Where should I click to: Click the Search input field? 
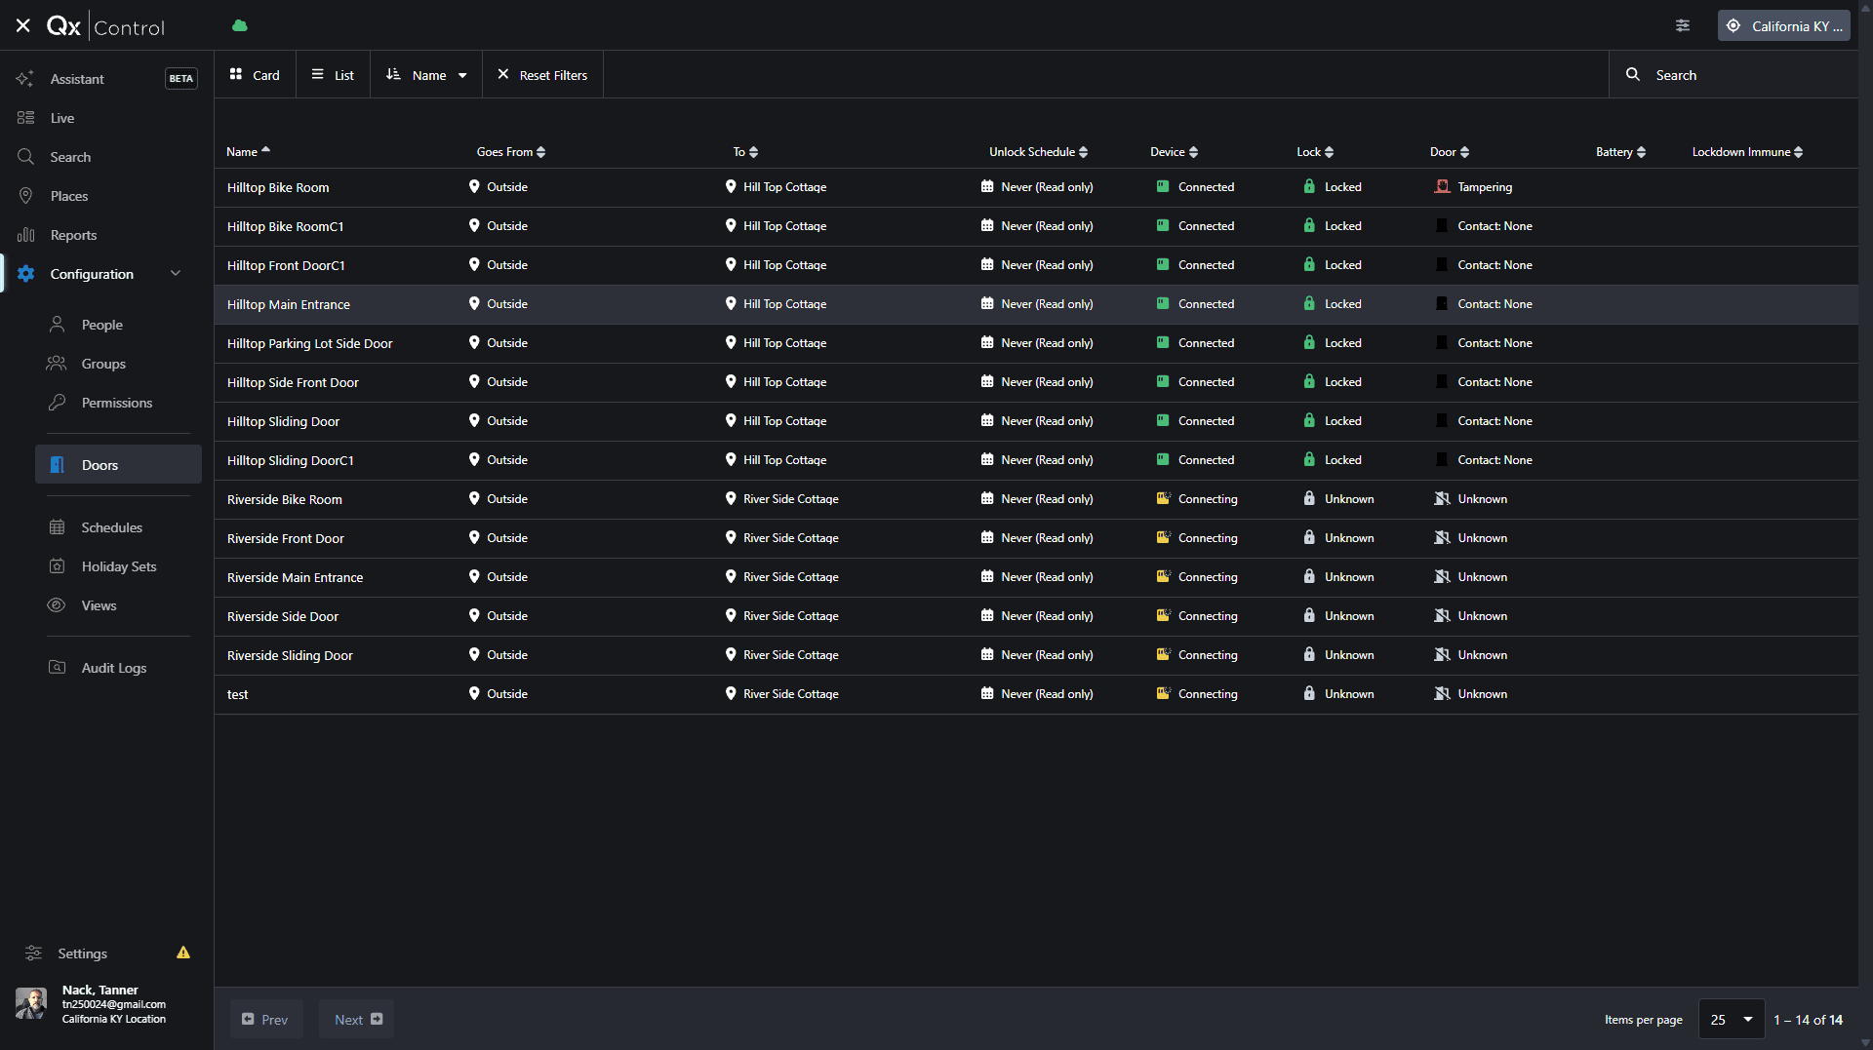[x=1733, y=75]
